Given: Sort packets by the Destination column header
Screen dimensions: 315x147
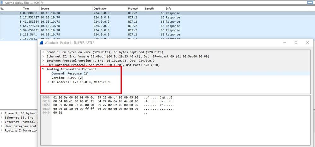Looking at the screenshot, I should pos(110,8).
